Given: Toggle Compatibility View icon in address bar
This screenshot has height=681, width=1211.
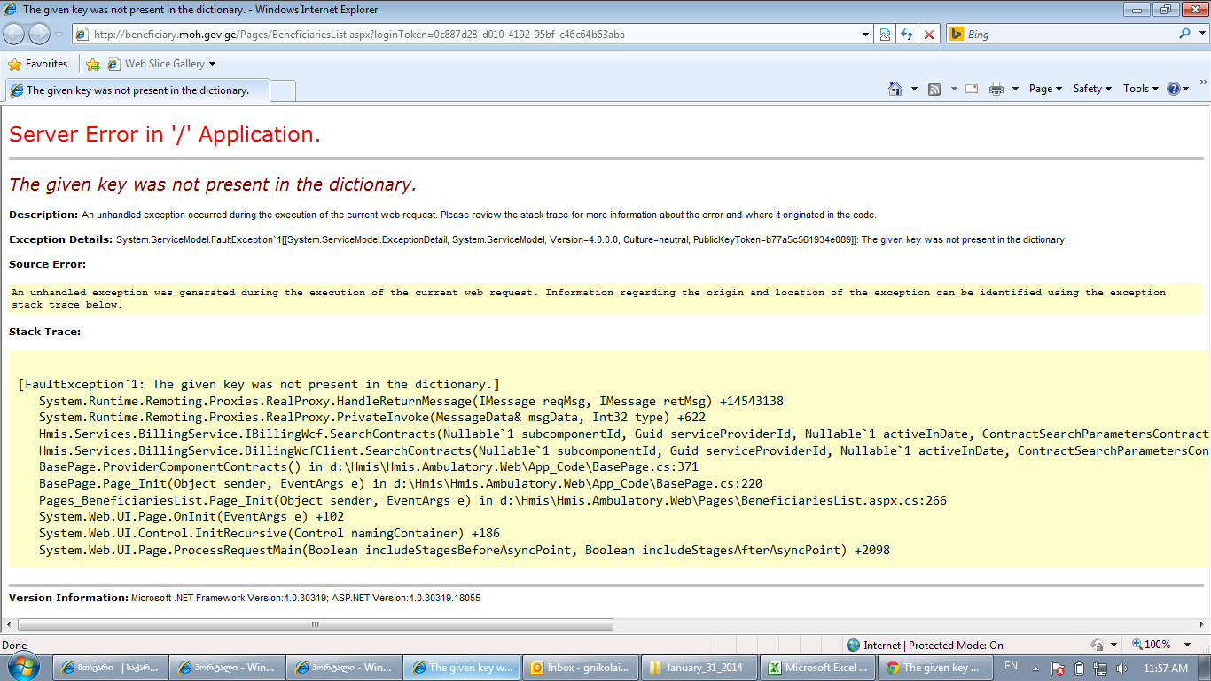Looking at the screenshot, I should click(884, 35).
